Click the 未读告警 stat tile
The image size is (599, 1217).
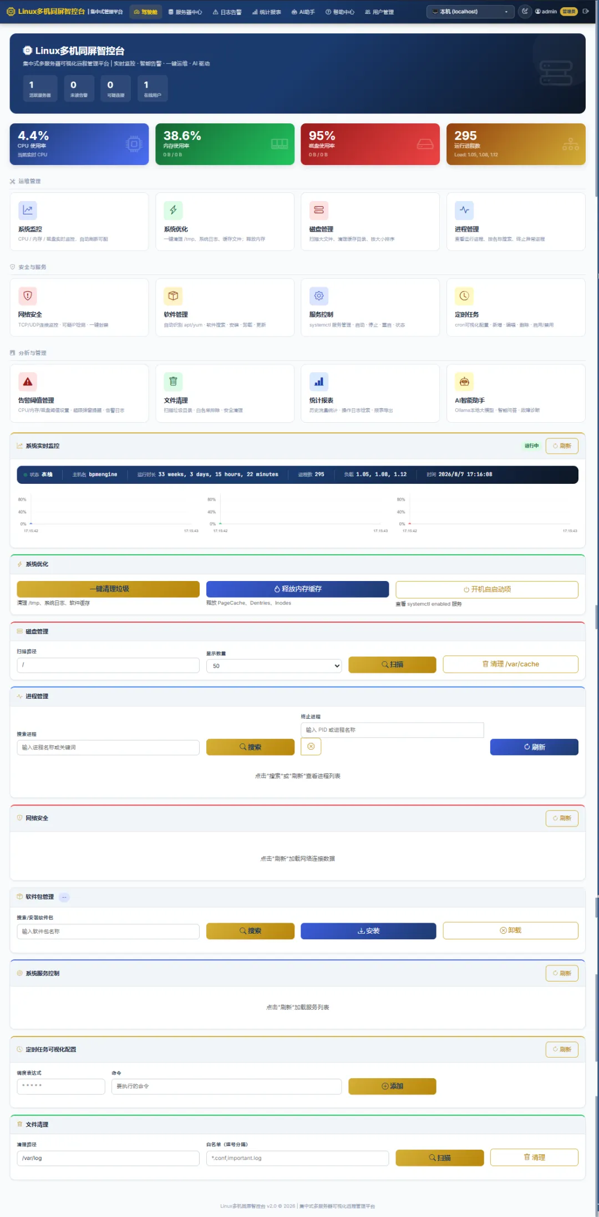click(x=79, y=88)
